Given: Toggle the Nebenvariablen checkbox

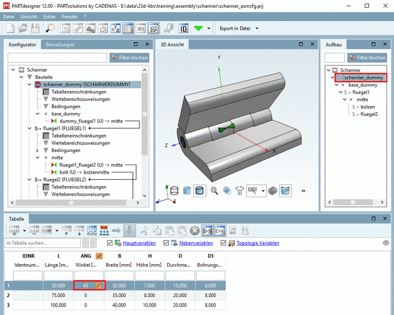Looking at the screenshot, I should (166, 243).
